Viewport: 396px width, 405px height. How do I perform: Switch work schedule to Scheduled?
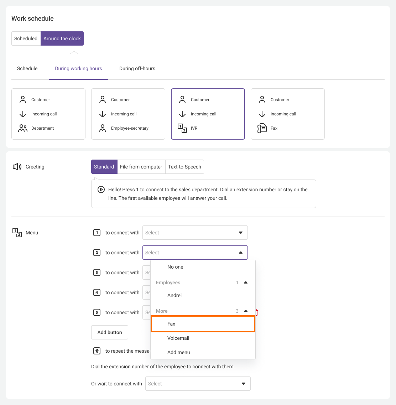(26, 38)
